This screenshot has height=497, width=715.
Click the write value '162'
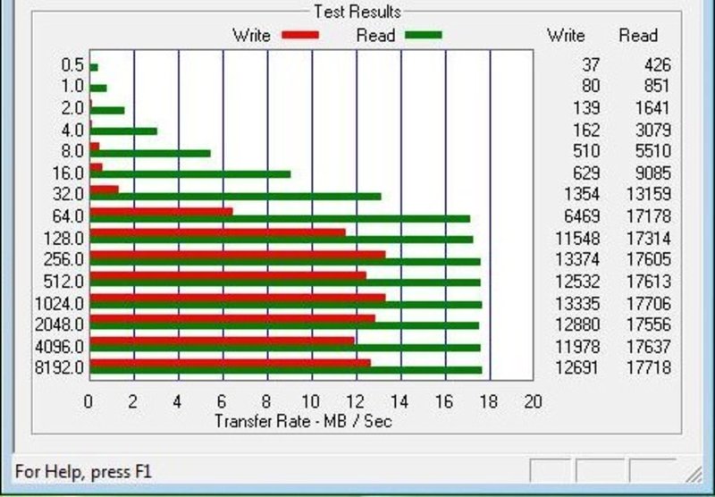tap(586, 131)
